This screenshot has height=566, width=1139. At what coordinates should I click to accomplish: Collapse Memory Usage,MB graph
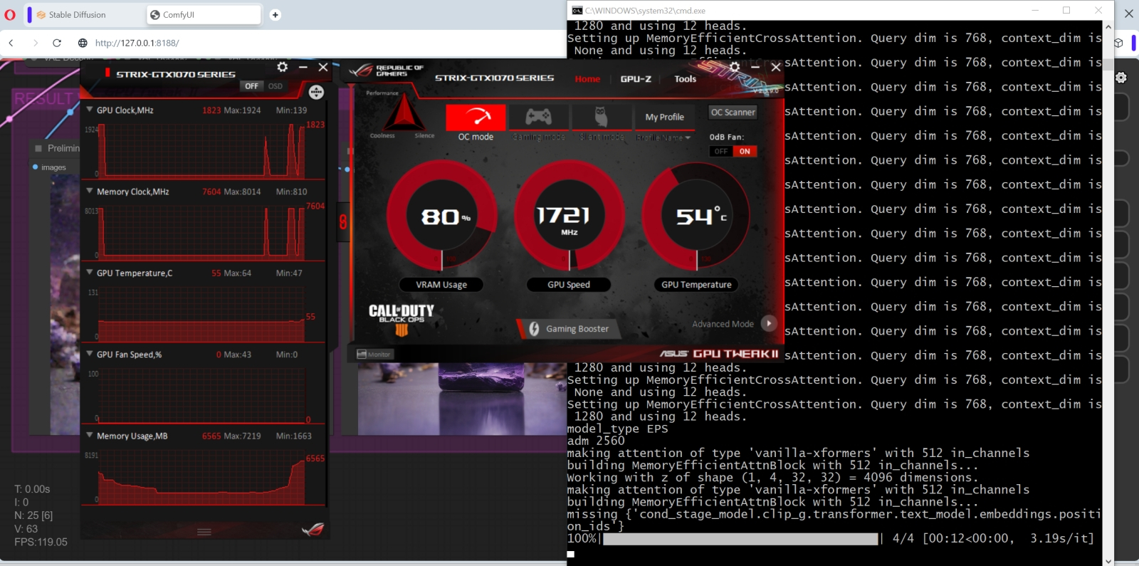90,436
